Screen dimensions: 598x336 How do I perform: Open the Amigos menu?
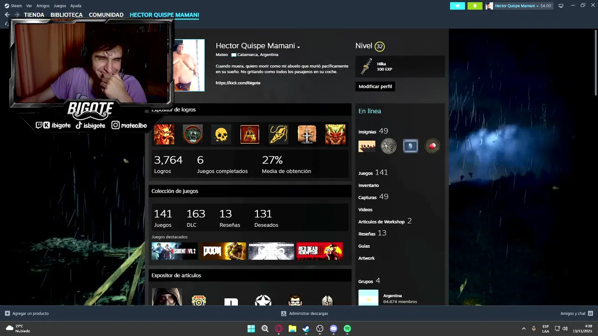[x=43, y=6]
